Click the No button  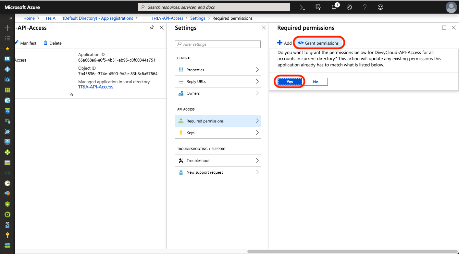click(x=316, y=82)
